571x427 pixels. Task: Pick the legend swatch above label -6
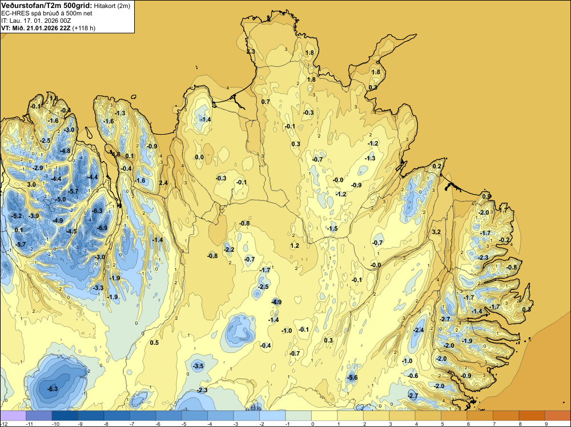click(168, 416)
